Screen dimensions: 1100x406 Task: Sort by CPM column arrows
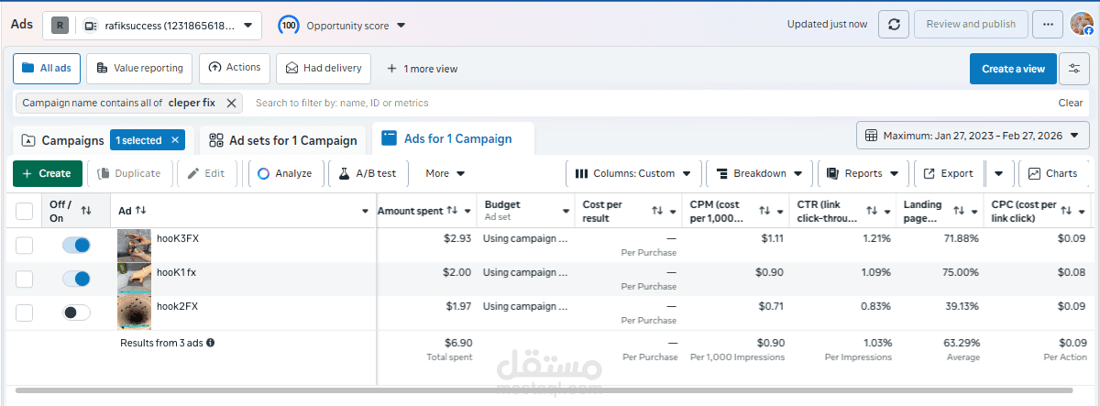point(764,211)
